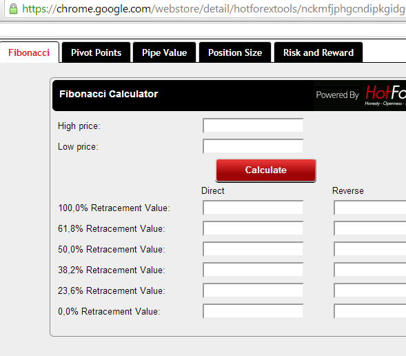The width and height of the screenshot is (406, 356).
Task: Select Reverse 61,8% retracement field
Action: (369, 228)
